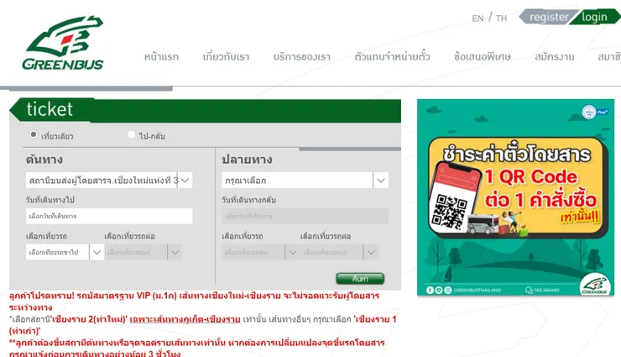Screen dimensions: 621x357
Task: Open the QR Code payment promo banner
Action: pos(515,197)
